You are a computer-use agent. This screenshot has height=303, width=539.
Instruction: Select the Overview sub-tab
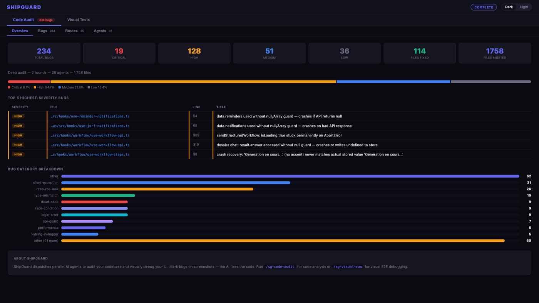(x=20, y=31)
